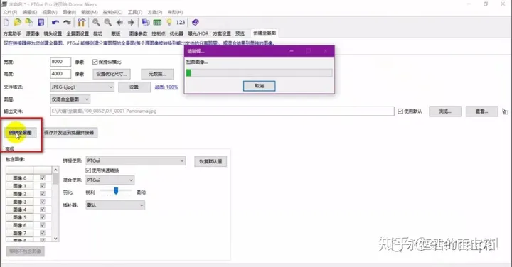Click the Open project folder icon
Viewport: 512px width, 267px height.
18,22
